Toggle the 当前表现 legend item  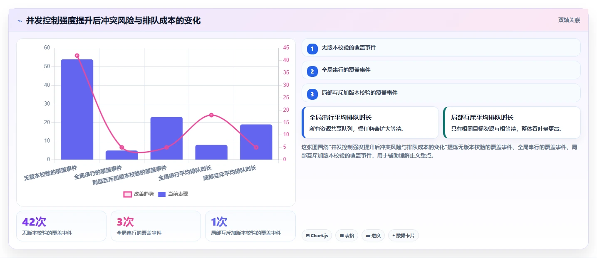[173, 194]
